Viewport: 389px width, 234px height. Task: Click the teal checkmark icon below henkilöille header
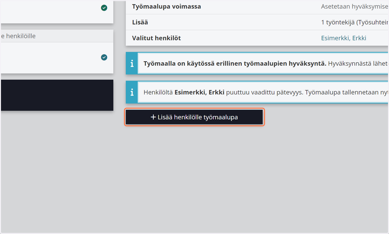104,57
